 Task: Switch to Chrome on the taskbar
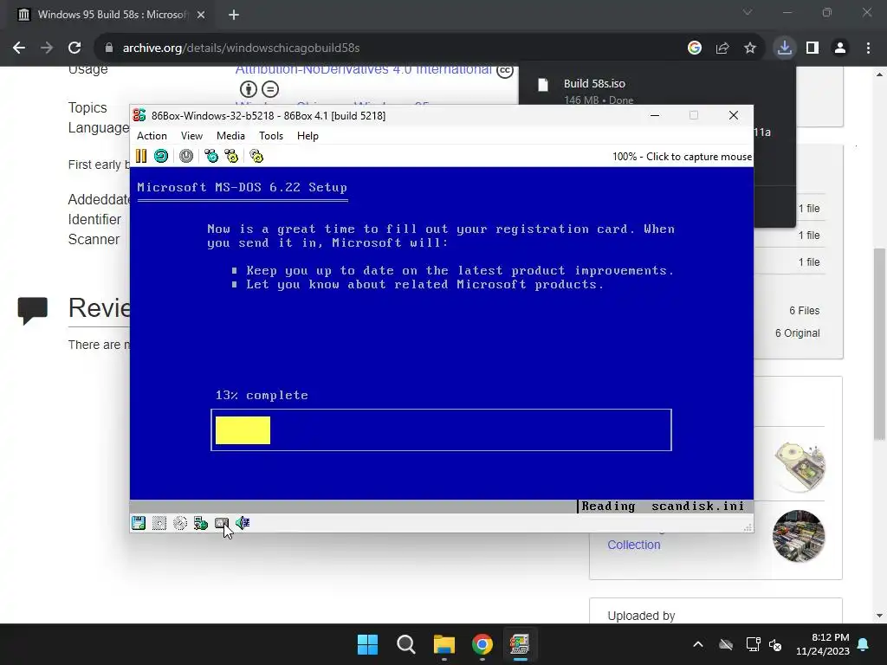point(482,644)
